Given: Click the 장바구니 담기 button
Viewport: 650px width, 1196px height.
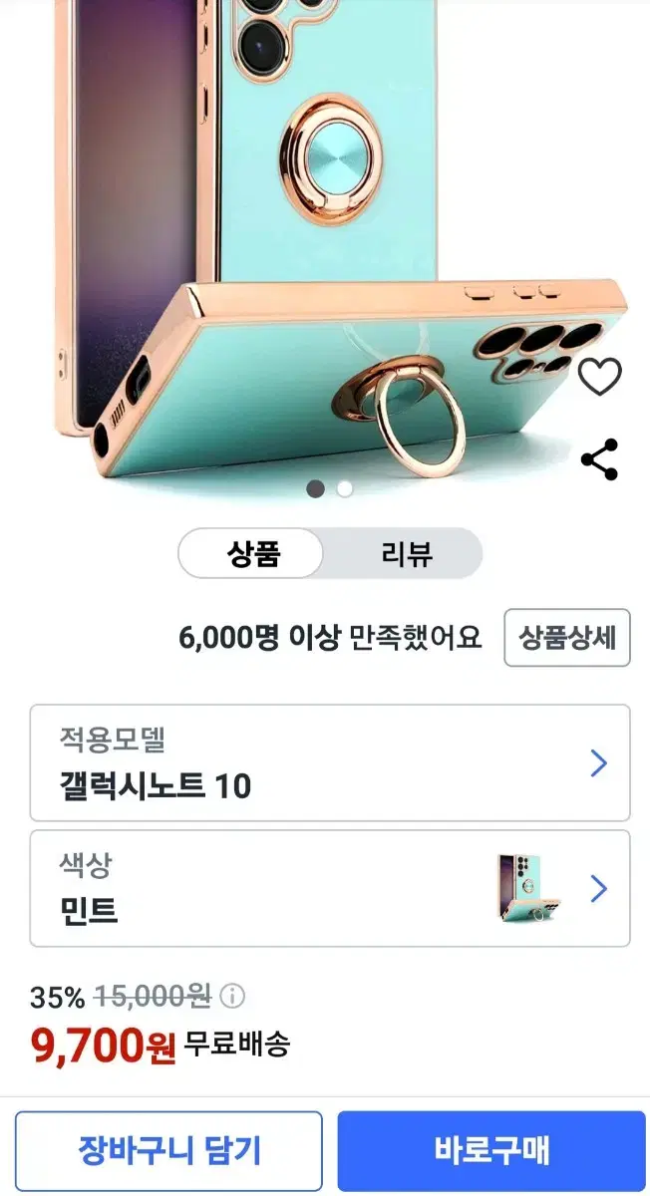Looking at the screenshot, I should click(169, 1151).
